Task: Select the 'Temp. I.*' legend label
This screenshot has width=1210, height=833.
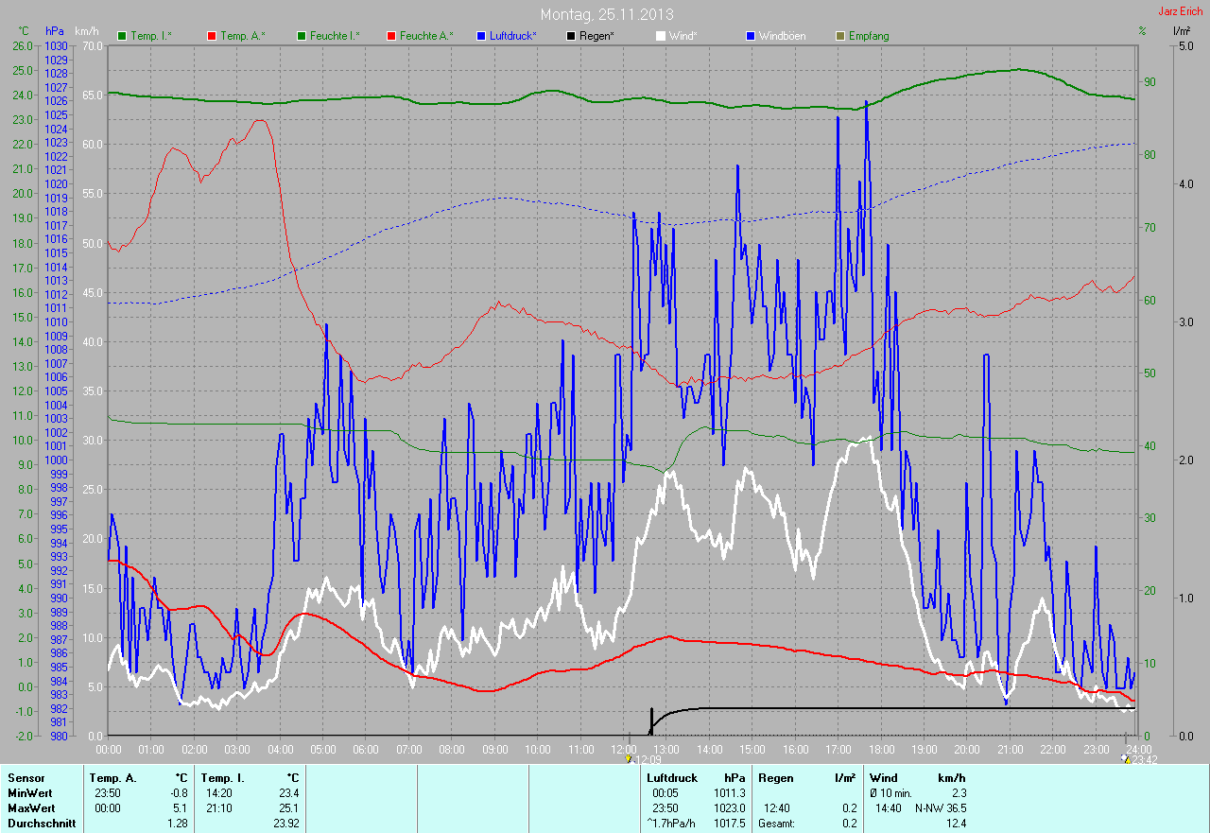Action: coord(151,36)
